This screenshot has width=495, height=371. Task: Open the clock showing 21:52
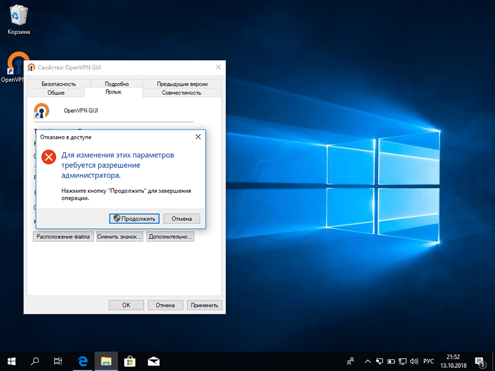click(x=453, y=361)
